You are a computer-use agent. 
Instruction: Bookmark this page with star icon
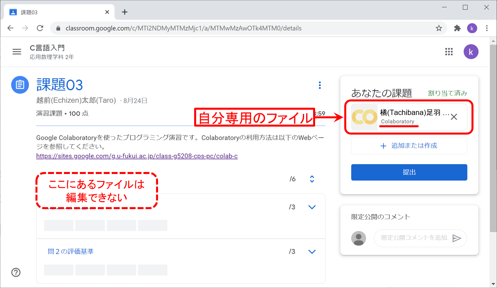[439, 28]
